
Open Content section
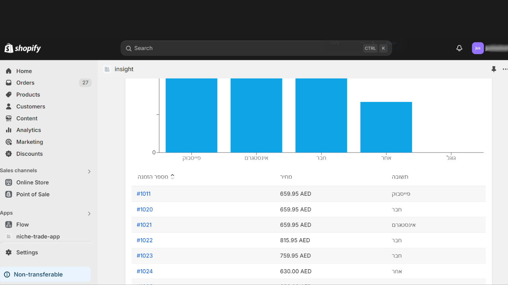pos(27,118)
